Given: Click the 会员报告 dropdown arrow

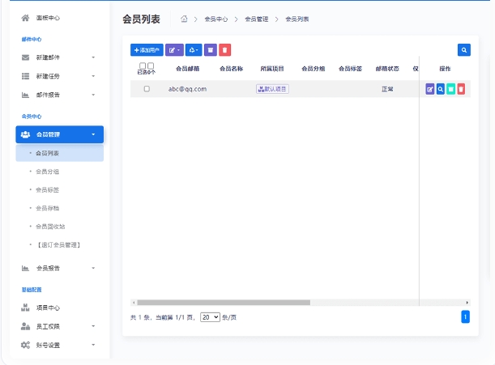Looking at the screenshot, I should tap(93, 268).
